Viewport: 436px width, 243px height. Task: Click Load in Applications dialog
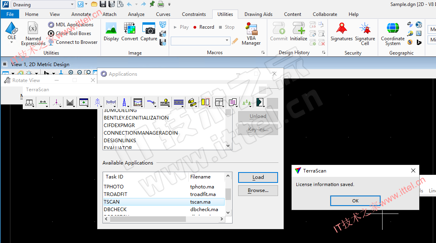click(x=258, y=177)
